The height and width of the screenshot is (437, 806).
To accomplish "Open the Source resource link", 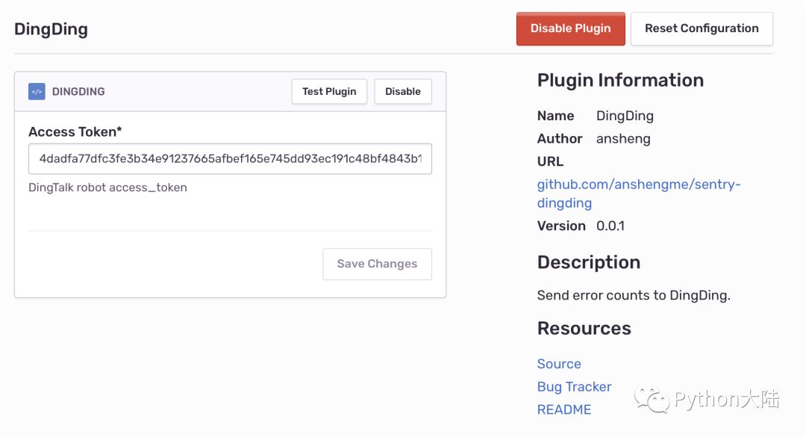I will tap(559, 364).
